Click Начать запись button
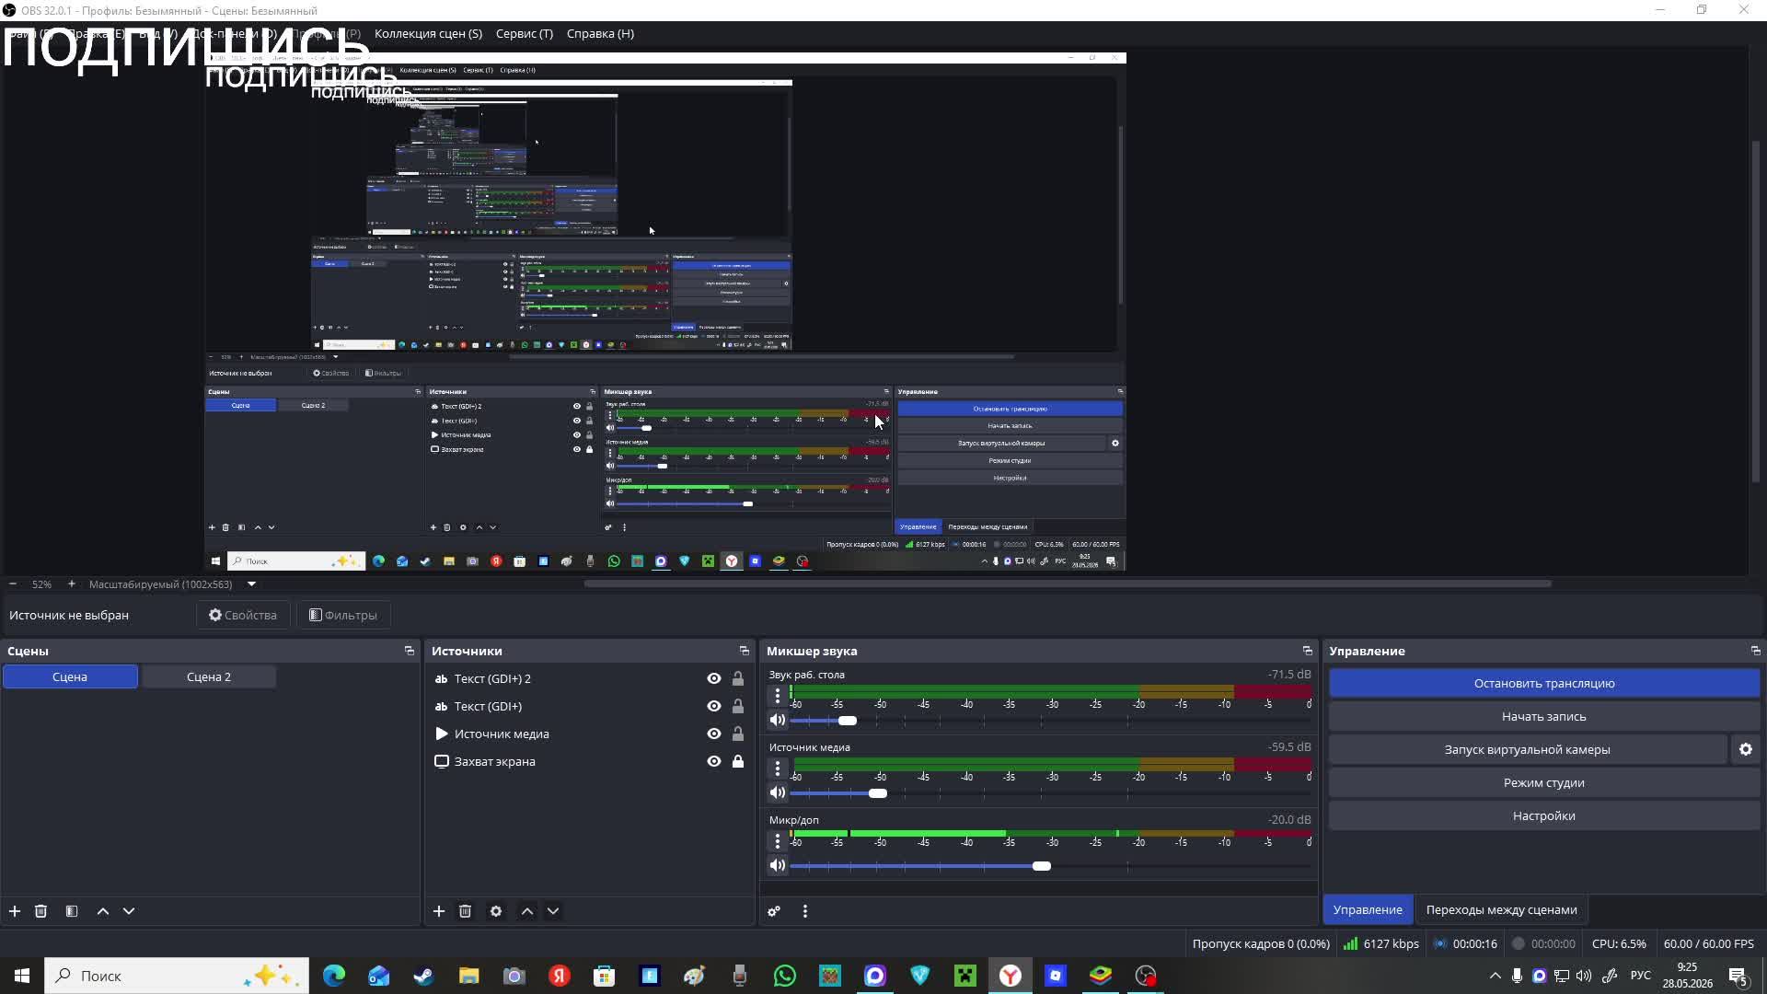Screen dimensions: 1767x994 coord(1544,717)
